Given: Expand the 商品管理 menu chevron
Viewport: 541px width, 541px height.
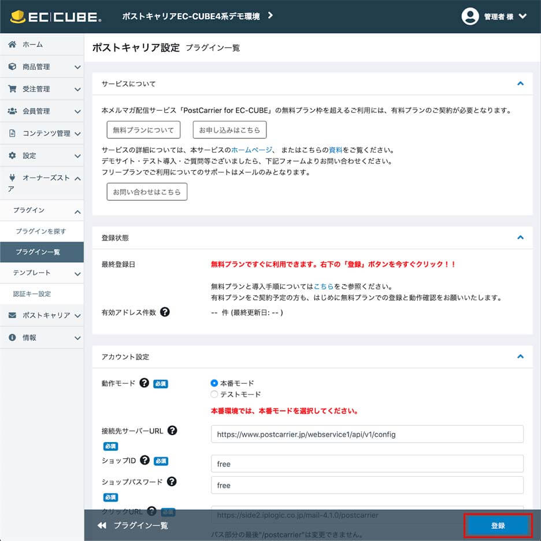Looking at the screenshot, I should coord(77,67).
